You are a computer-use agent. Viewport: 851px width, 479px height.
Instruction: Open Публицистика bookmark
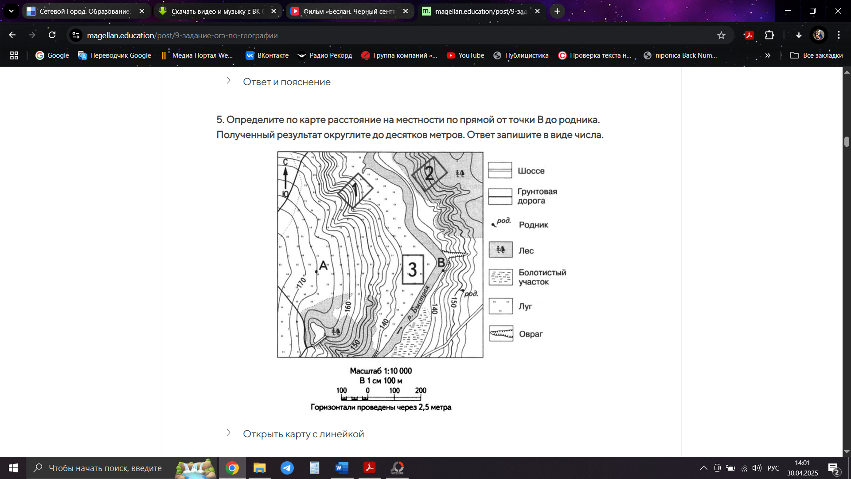coord(521,55)
